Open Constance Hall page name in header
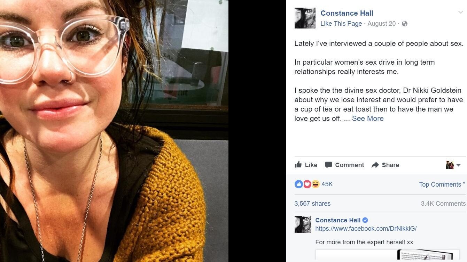 [347, 13]
